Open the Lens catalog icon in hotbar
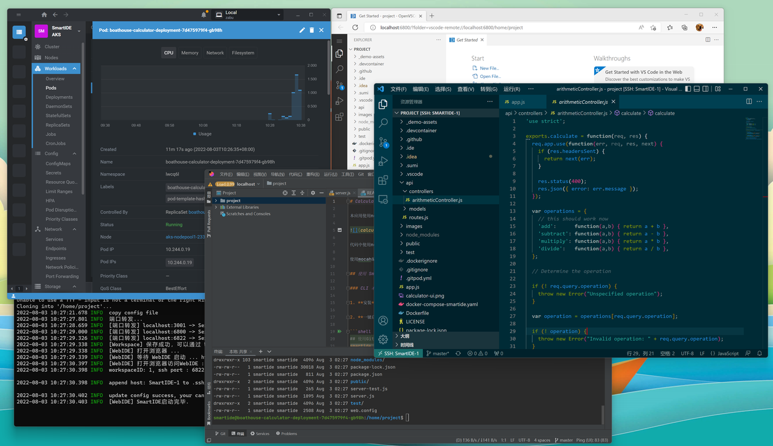773x446 pixels. coord(19,32)
